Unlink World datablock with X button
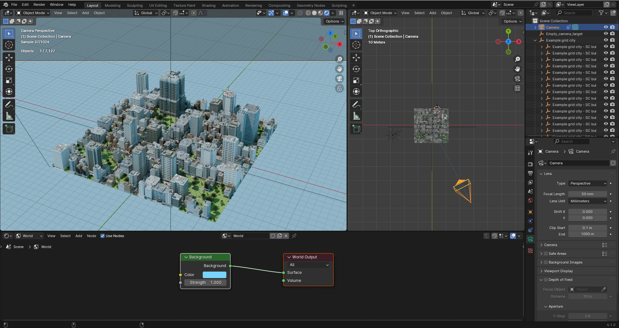The width and height of the screenshot is (619, 328). tap(286, 236)
